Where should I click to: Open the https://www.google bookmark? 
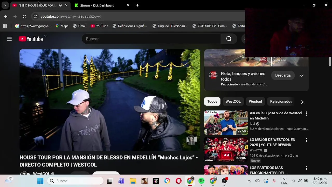33,26
